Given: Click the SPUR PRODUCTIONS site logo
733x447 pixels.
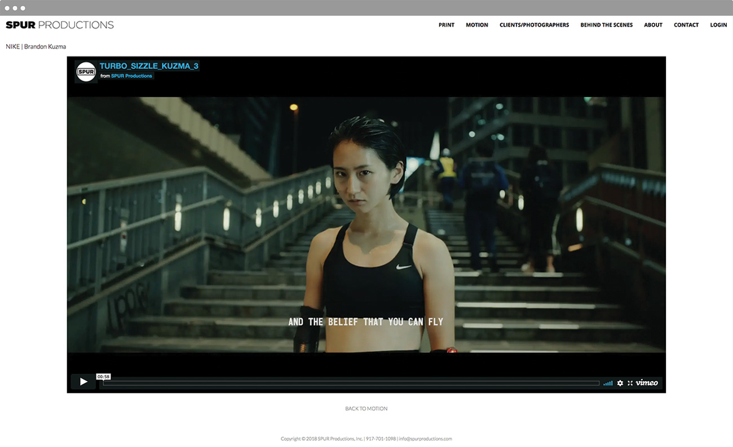Looking at the screenshot, I should click(60, 25).
